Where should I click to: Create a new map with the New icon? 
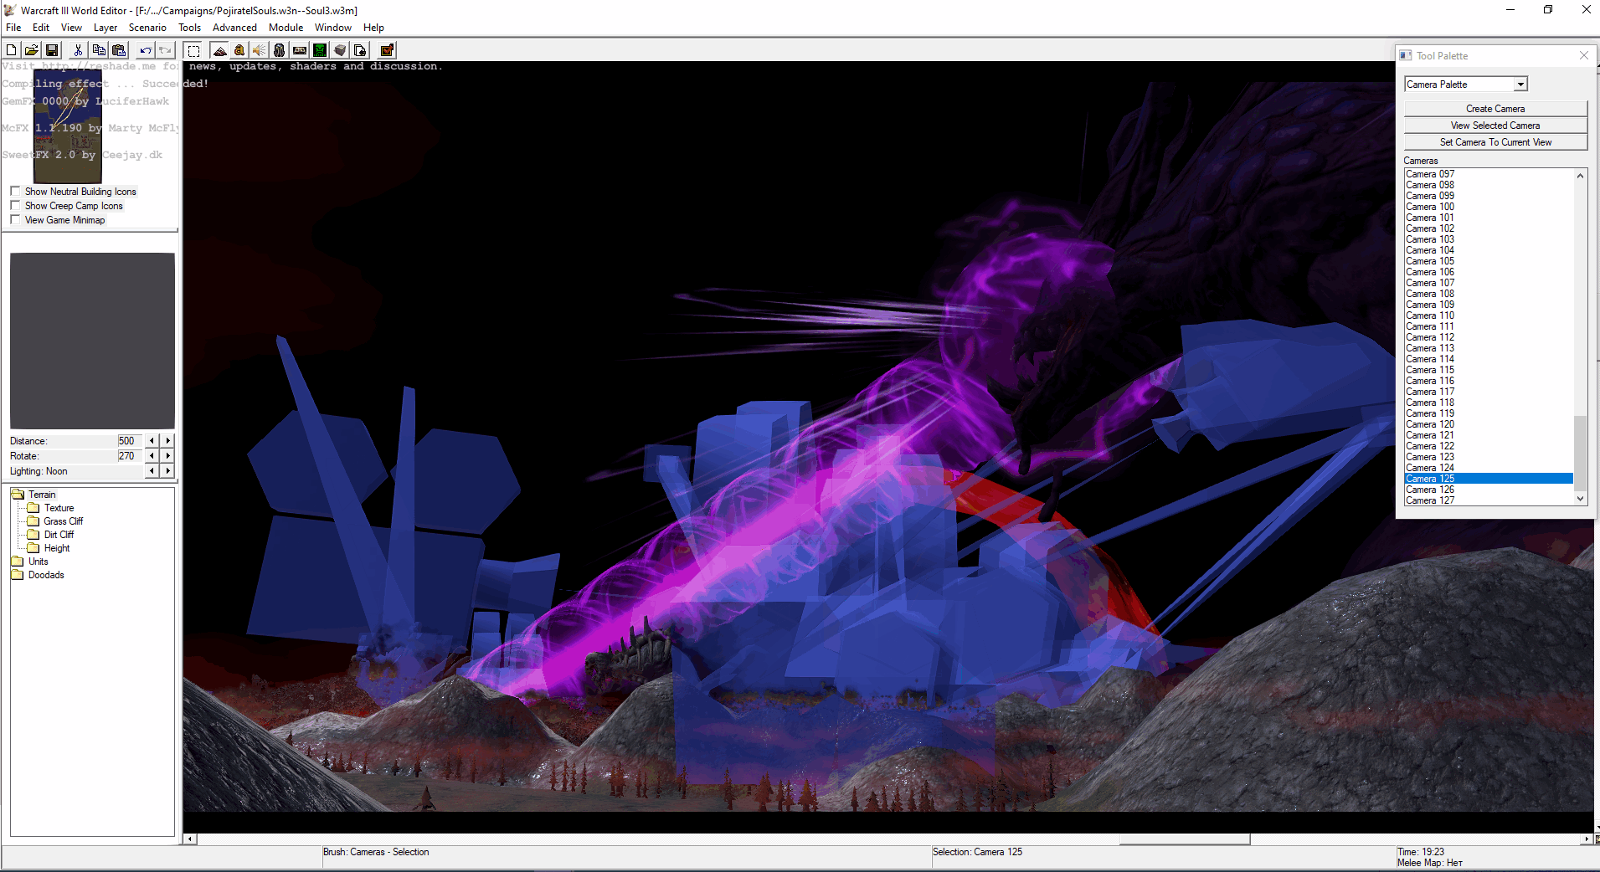[x=12, y=50]
